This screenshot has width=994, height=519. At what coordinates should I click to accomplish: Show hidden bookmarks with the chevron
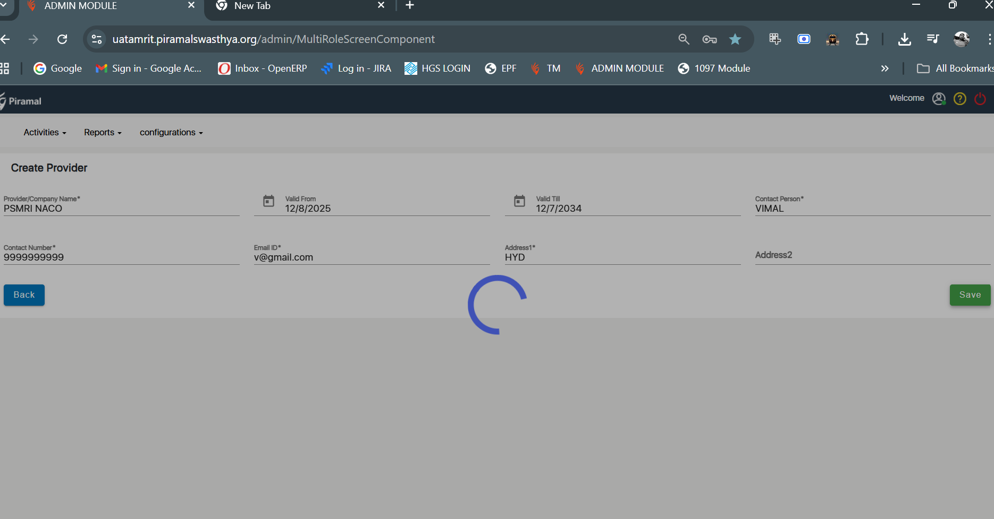tap(885, 68)
